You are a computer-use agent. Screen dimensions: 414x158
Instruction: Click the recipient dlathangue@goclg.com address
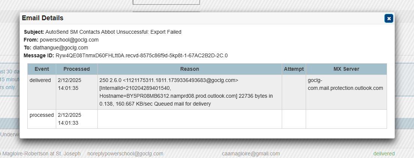(x=60, y=48)
